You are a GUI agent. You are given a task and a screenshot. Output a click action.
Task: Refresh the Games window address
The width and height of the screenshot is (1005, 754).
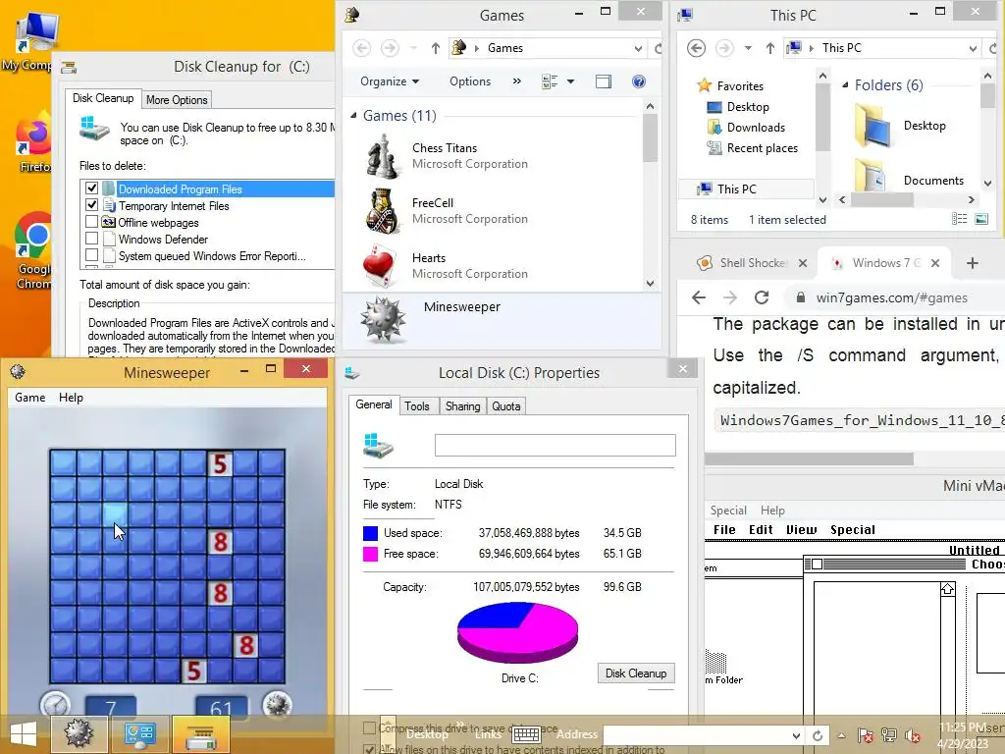point(658,48)
